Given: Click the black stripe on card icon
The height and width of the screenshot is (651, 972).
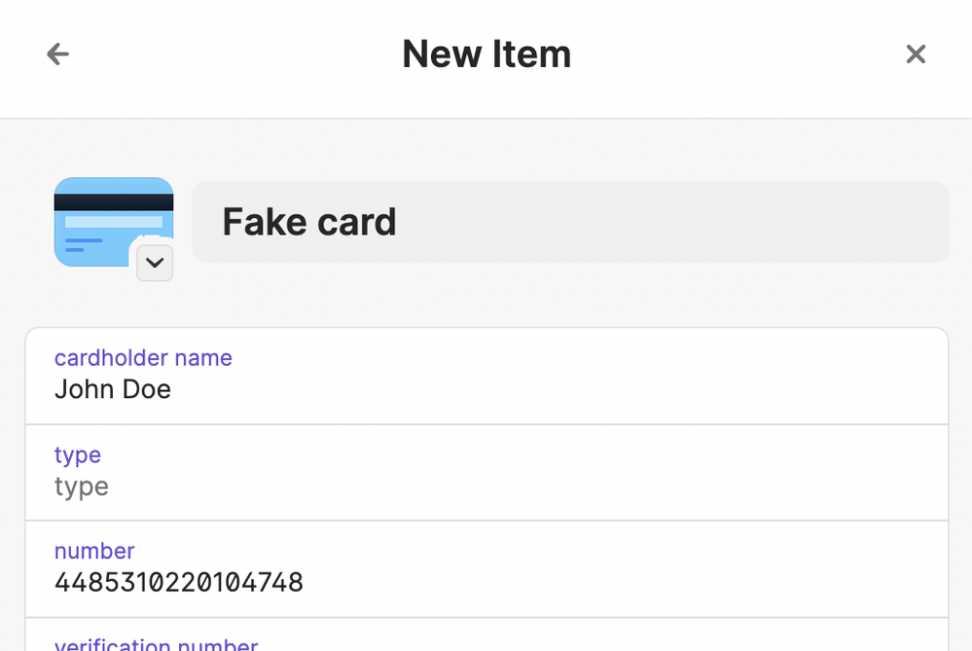Looking at the screenshot, I should click(x=114, y=202).
